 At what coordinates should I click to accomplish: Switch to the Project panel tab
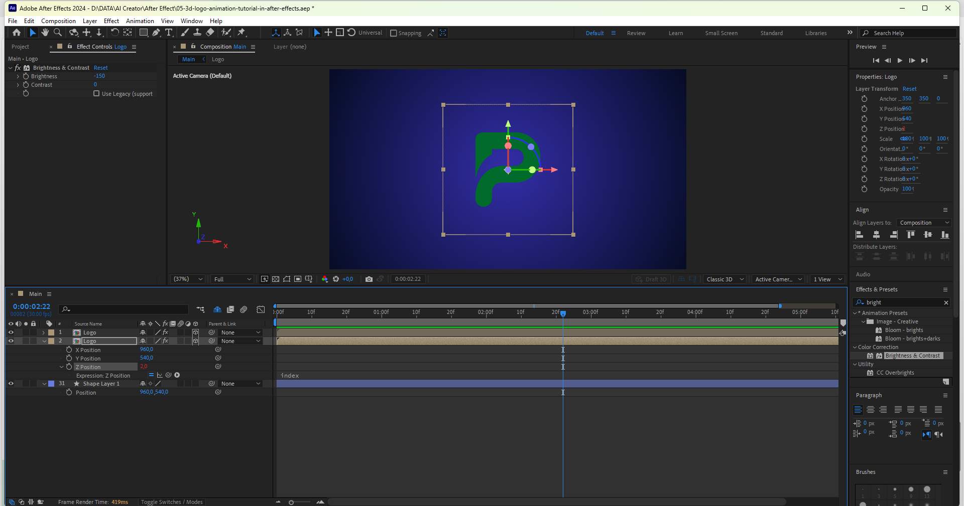tap(20, 47)
